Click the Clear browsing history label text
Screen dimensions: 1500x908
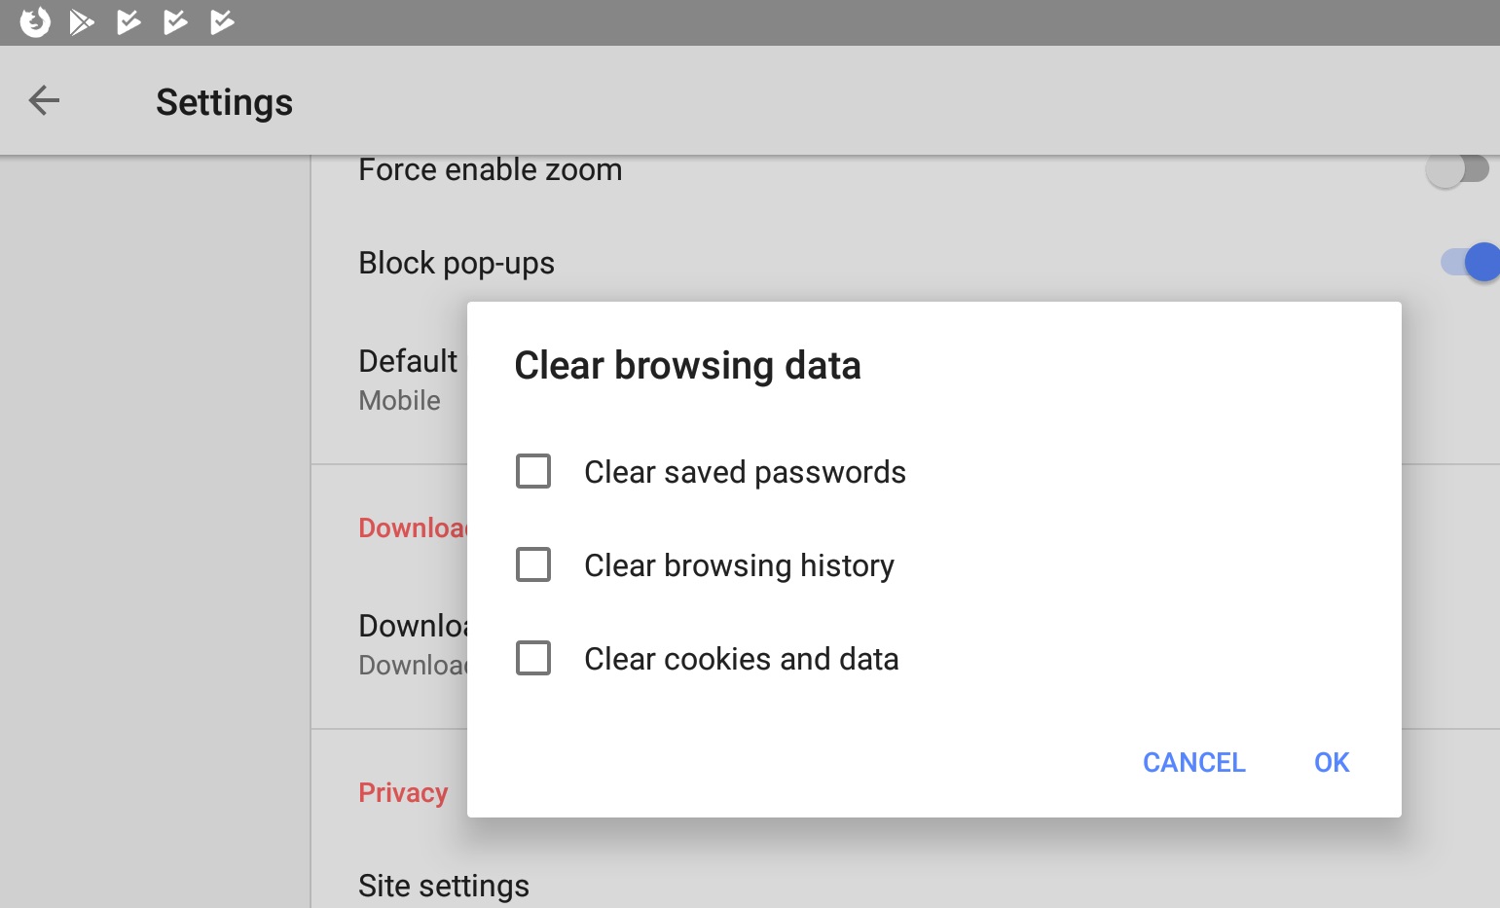click(x=739, y=565)
